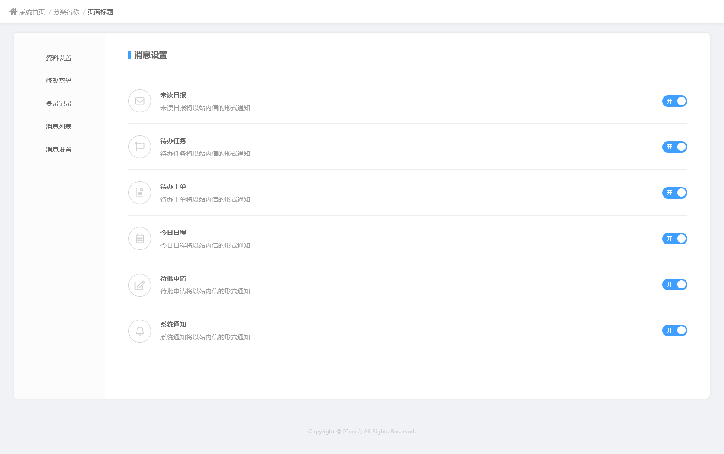Click the home icon in breadcrumb
This screenshot has width=724, height=454.
(x=13, y=11)
